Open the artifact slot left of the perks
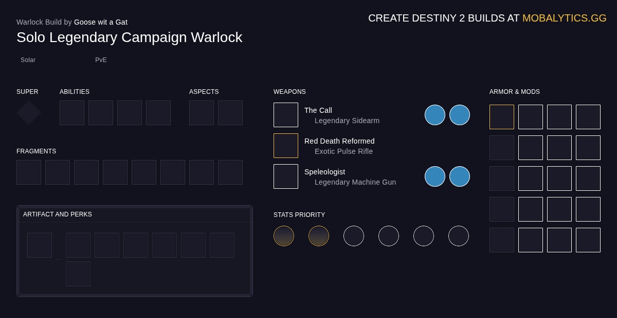The height and width of the screenshot is (318, 617). (x=40, y=245)
